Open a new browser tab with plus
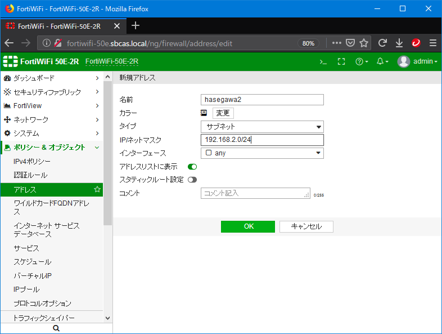 (x=136, y=26)
